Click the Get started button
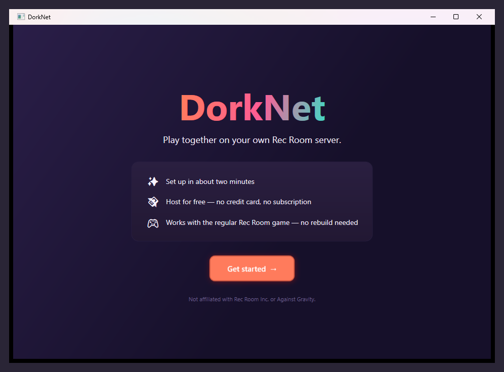The width and height of the screenshot is (504, 372). (251, 268)
